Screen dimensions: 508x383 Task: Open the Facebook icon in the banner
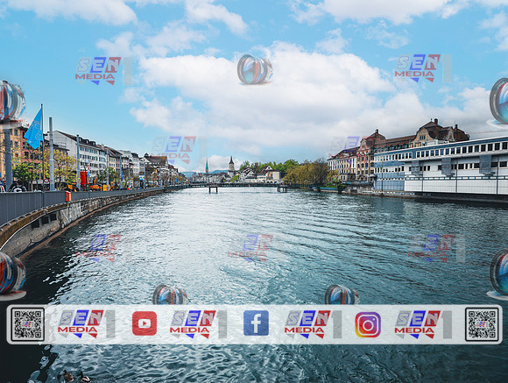[256, 323]
